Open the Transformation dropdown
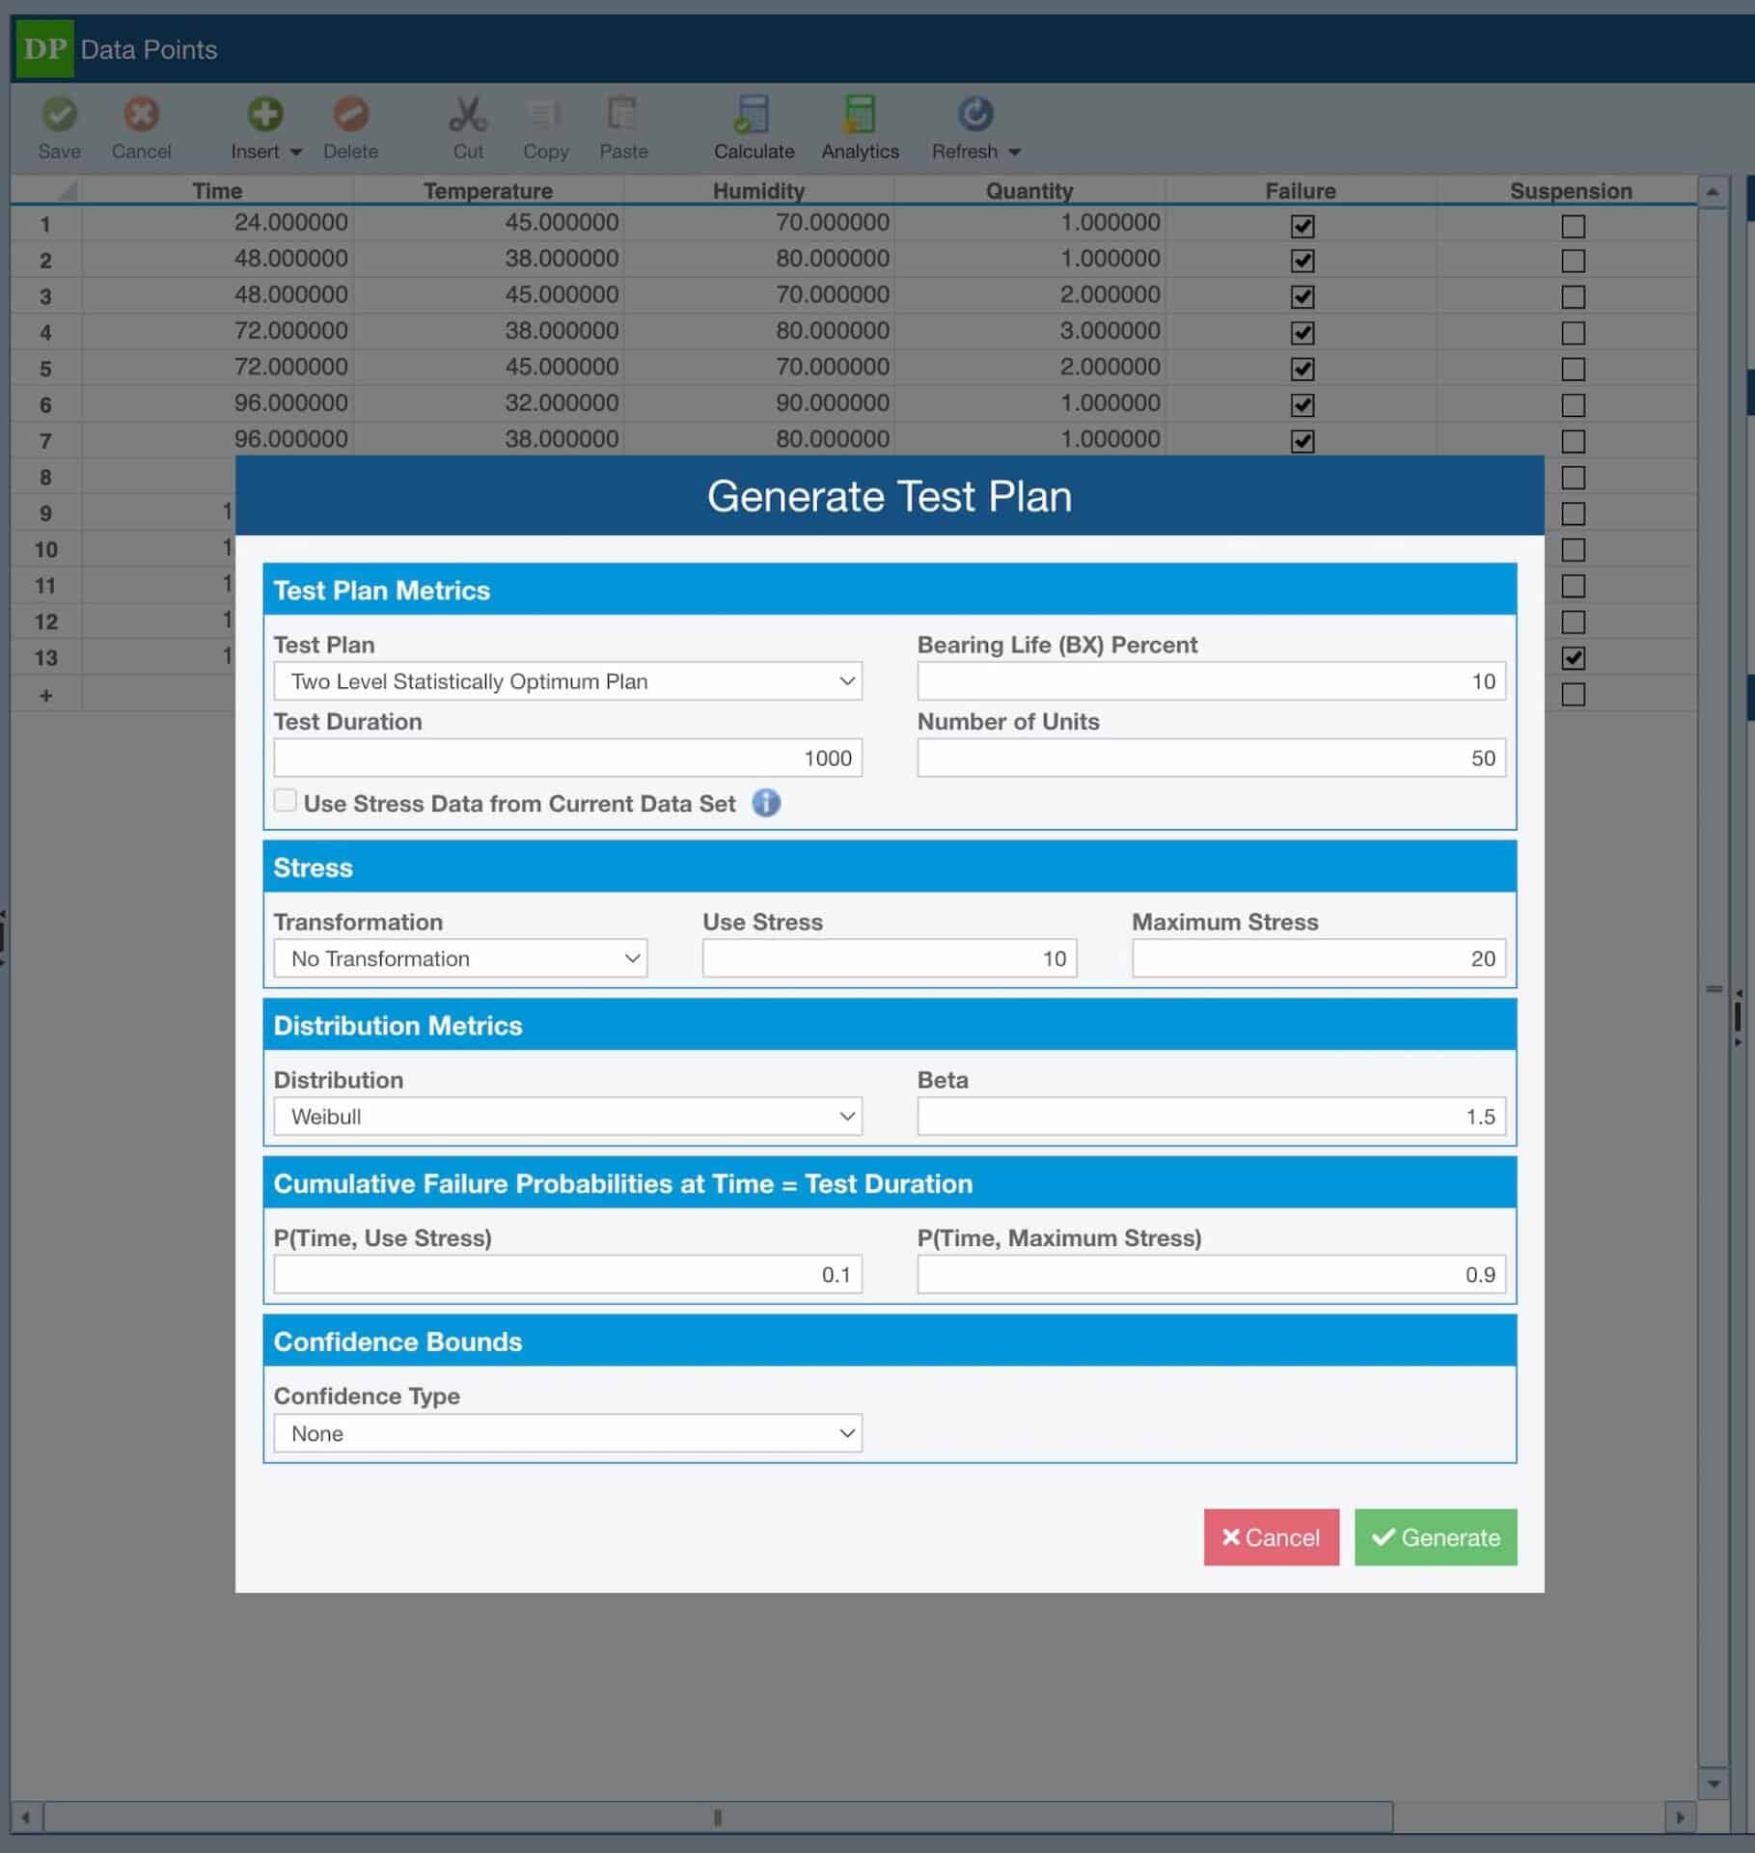 click(x=460, y=957)
